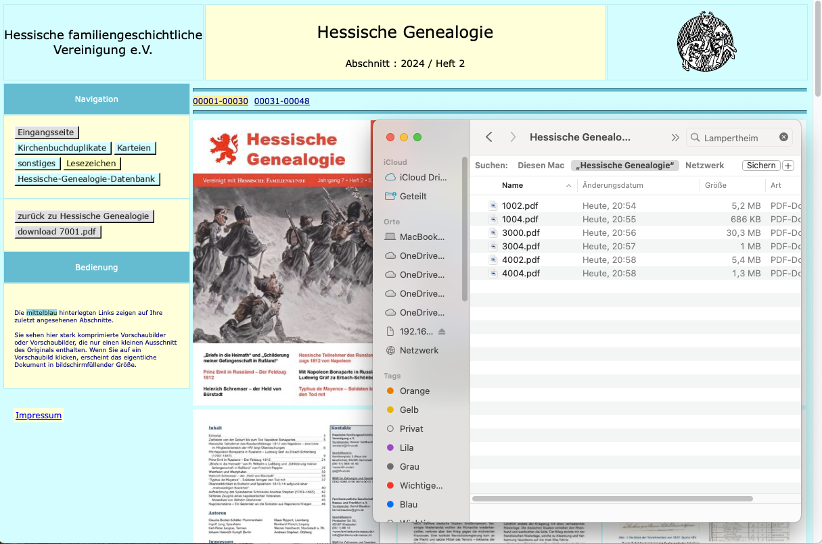
Task: Open Hessische-Genealogie-Datenbank on the webpage
Action: pyautogui.click(x=87, y=179)
